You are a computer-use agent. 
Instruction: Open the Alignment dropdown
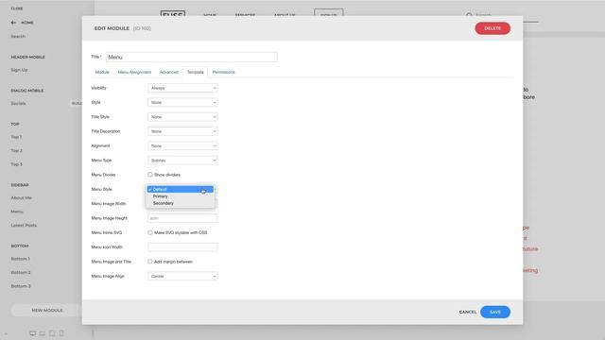(182, 145)
